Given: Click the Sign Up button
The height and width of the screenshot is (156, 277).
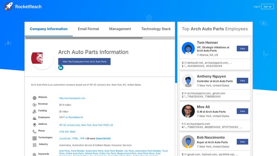Looking at the screenshot, I should 267,7.
